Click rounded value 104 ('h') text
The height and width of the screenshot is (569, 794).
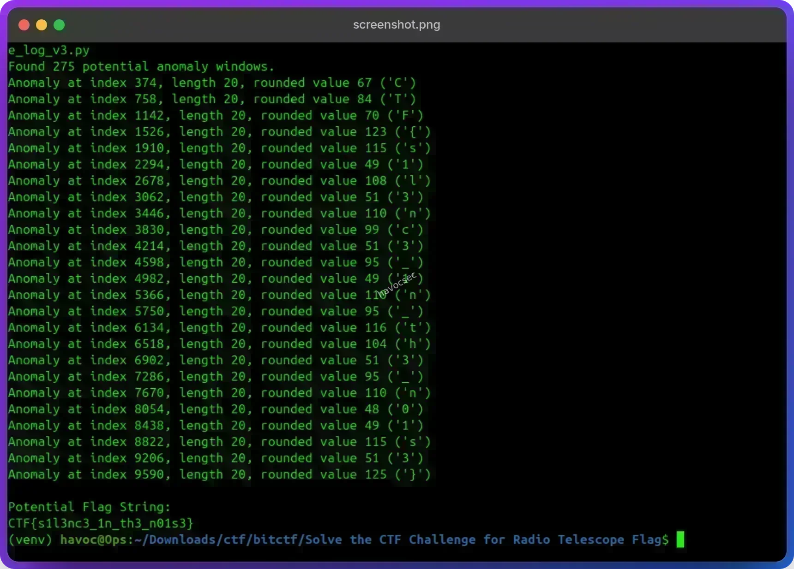pos(346,344)
